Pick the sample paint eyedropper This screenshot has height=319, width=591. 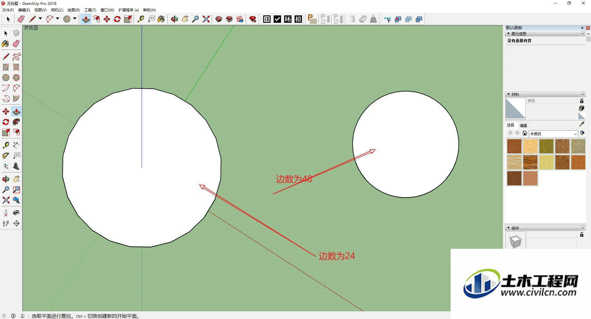click(x=581, y=124)
